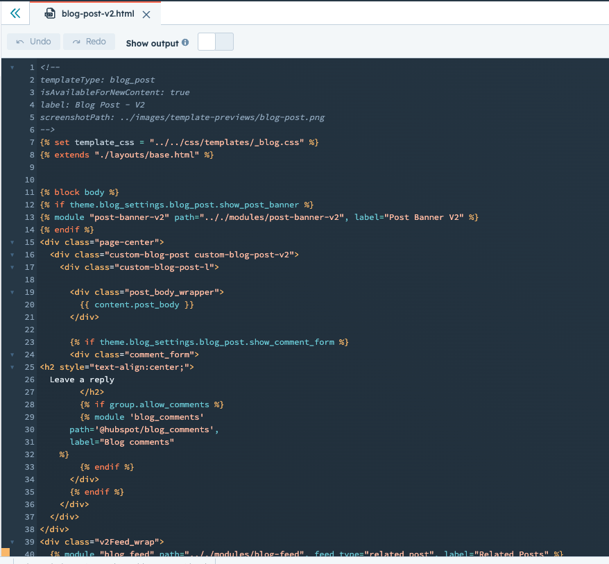The width and height of the screenshot is (609, 564).
Task: Click the closing '</div>' on line 21
Action: point(85,317)
